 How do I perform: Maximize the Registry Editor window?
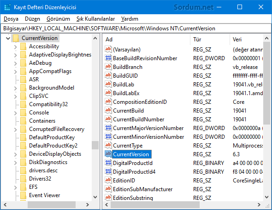pyautogui.click(x=240, y=7)
